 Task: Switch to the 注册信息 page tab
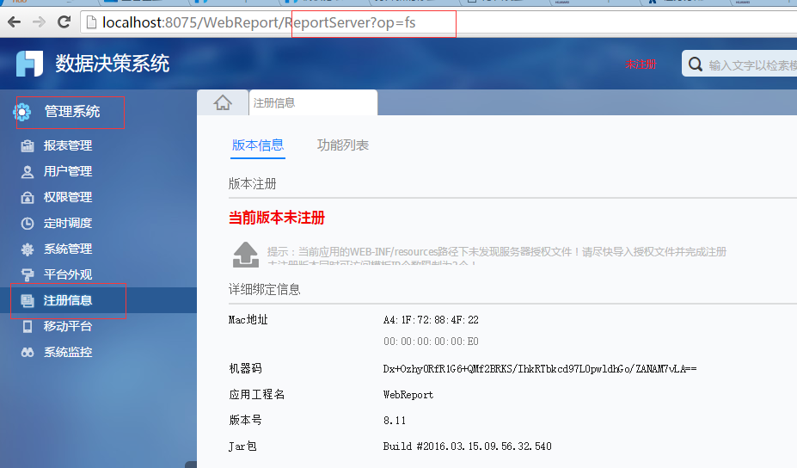(x=312, y=102)
